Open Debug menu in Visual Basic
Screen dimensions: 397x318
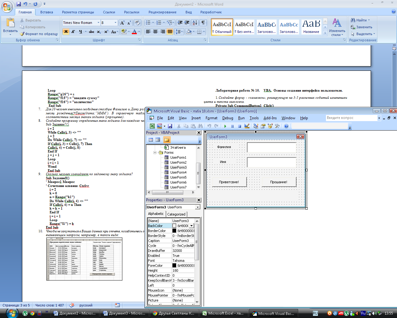228,118
